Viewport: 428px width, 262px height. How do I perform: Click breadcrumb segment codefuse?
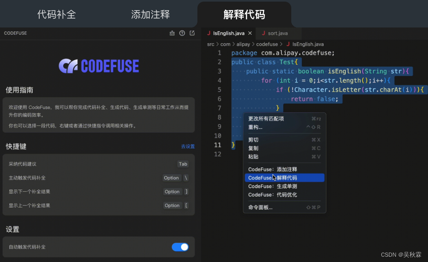pyautogui.click(x=267, y=44)
